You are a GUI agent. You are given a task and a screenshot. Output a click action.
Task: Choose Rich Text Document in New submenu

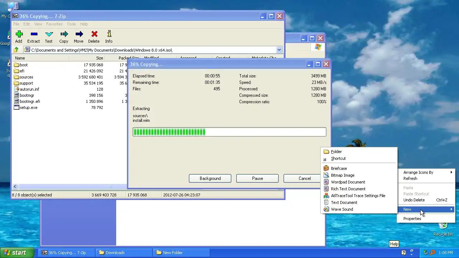click(359, 189)
